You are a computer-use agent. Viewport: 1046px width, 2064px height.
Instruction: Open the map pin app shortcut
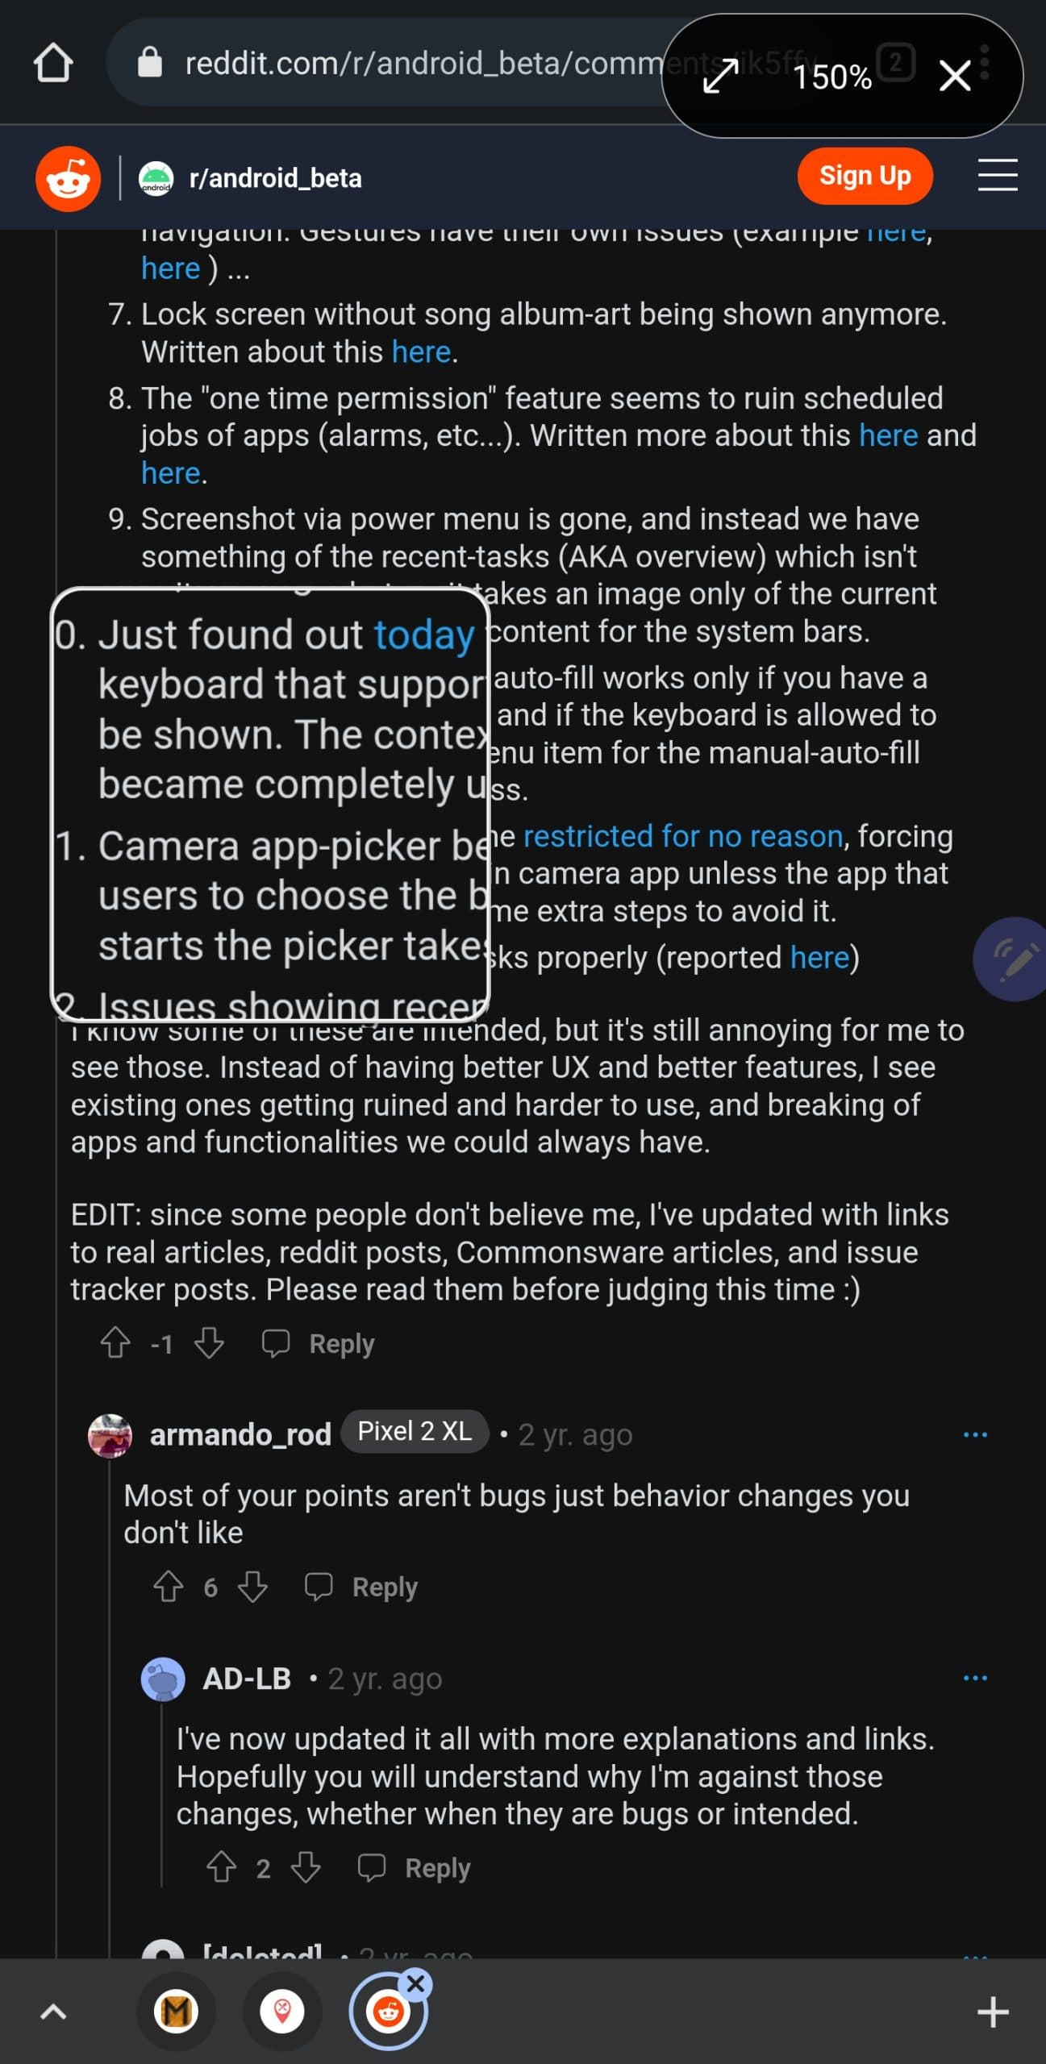coord(282,2012)
